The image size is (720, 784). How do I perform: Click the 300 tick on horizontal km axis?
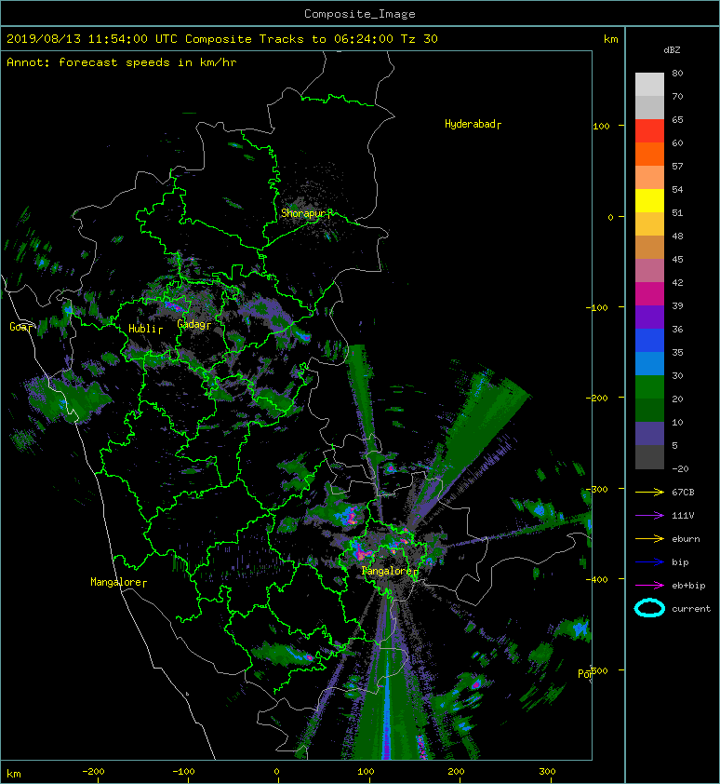[547, 772]
